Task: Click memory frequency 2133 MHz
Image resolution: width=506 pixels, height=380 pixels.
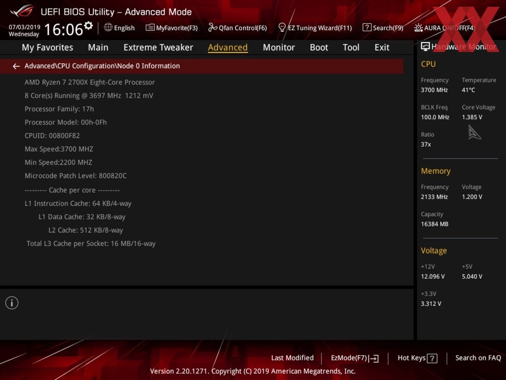Action: coord(434,197)
